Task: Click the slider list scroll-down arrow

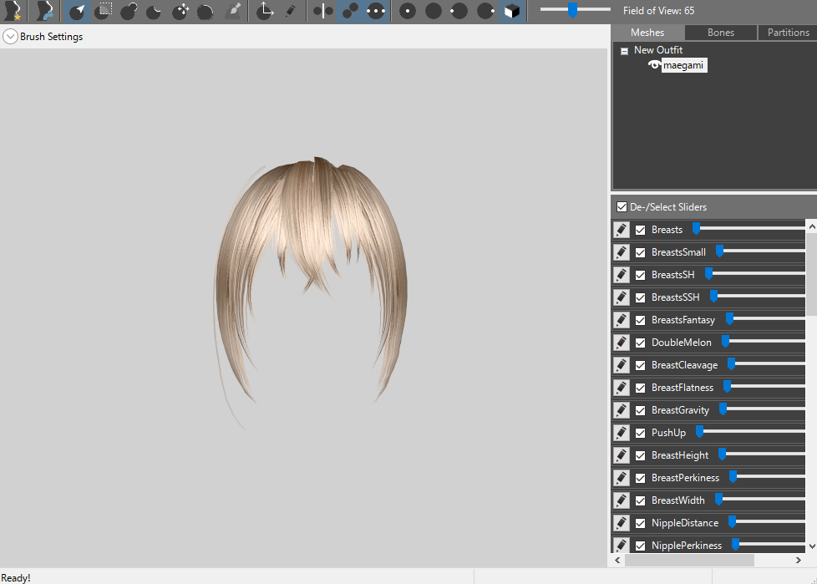Action: click(x=811, y=546)
